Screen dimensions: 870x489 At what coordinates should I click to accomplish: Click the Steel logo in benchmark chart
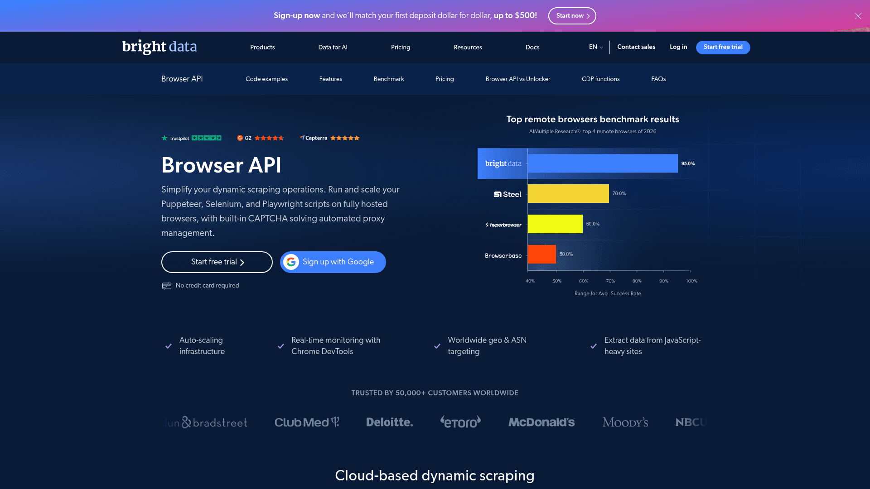[507, 194]
